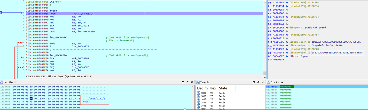Image resolution: width=368 pixels, height=110 pixels.
Task: Select operand loc_B6C4AE70 in the B instruction
Action: point(81,47)
